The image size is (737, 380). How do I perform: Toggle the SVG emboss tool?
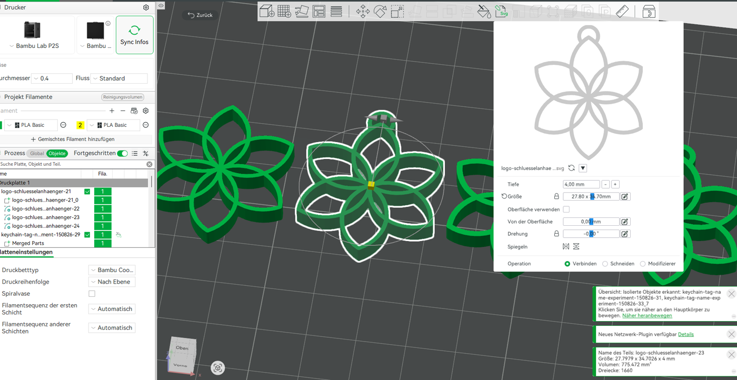(x=501, y=11)
